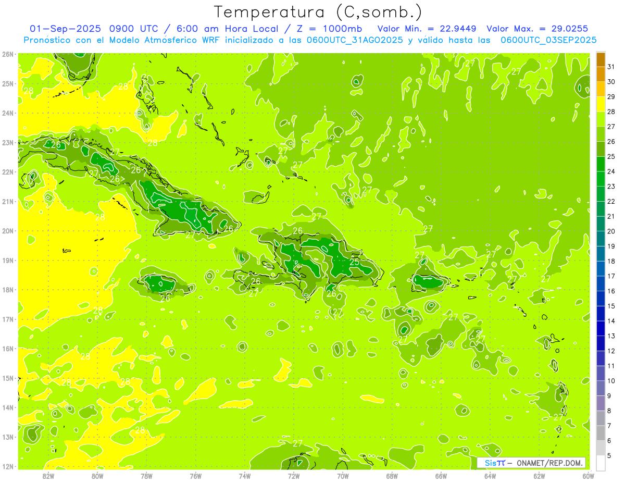Click the legend label '10'
Image resolution: width=625 pixels, height=483 pixels.
[x=611, y=381]
